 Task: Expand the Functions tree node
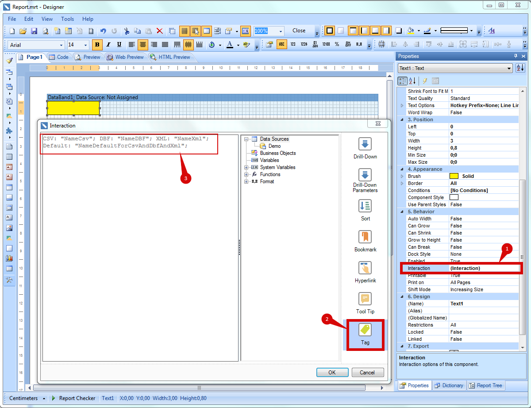coord(246,174)
